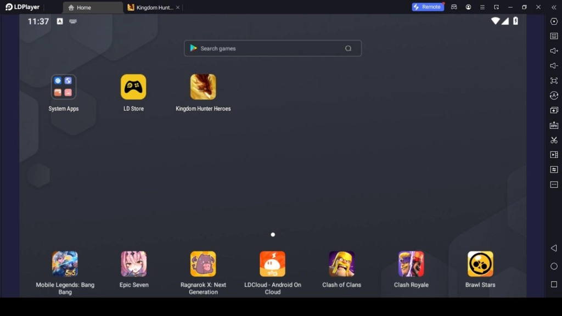Click the volume up sidebar icon
This screenshot has height=316, width=562.
click(x=554, y=51)
